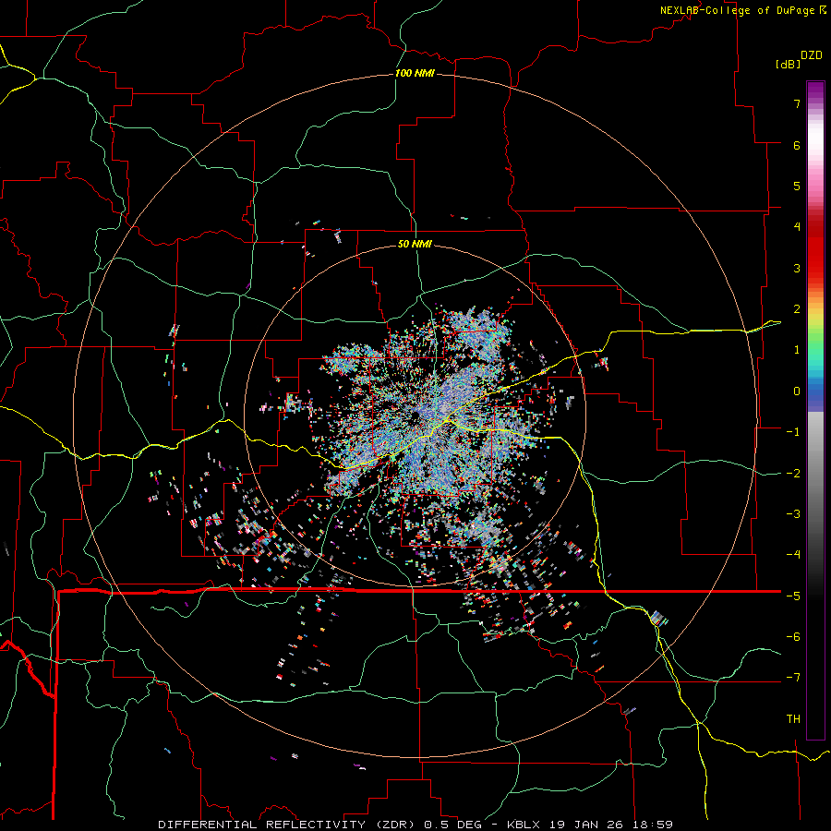The image size is (831, 831).
Task: Click the -3 dB value on legend
Action: [793, 514]
